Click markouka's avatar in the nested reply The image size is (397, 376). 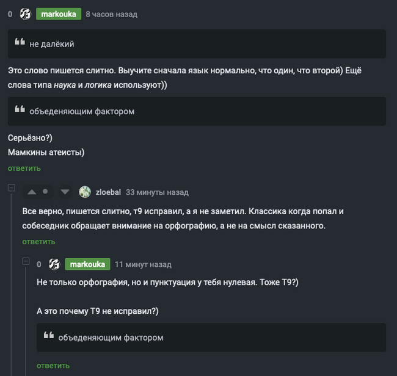point(54,264)
